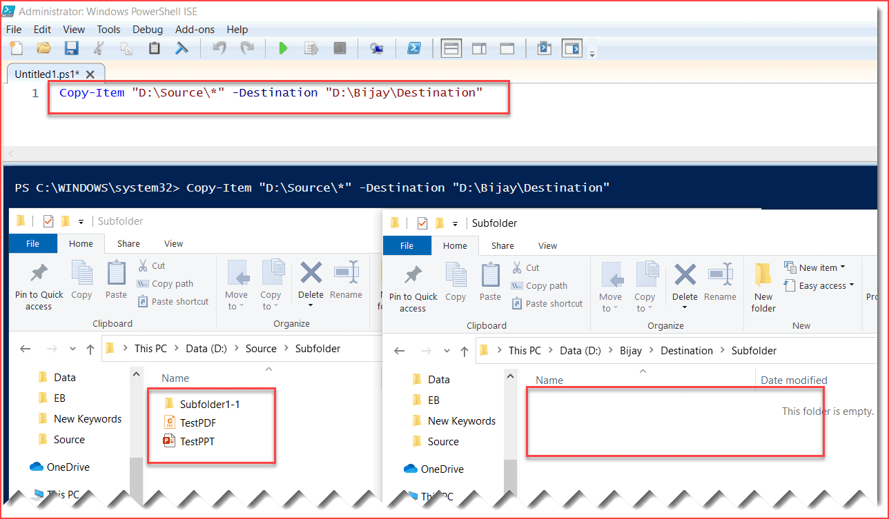Show recent locations chevron in Source window
The image size is (889, 519).
73,349
